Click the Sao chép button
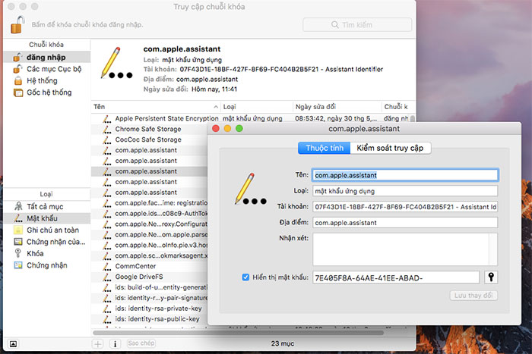The width and height of the screenshot is (532, 354). [141, 343]
